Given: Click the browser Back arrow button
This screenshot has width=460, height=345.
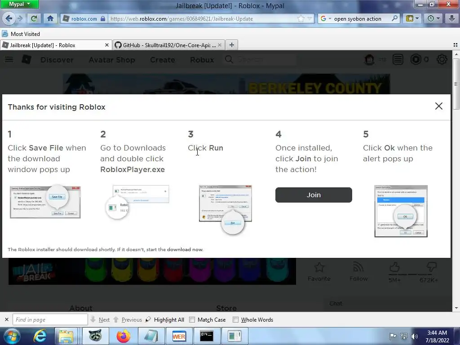Looking at the screenshot, I should (x=9, y=18).
